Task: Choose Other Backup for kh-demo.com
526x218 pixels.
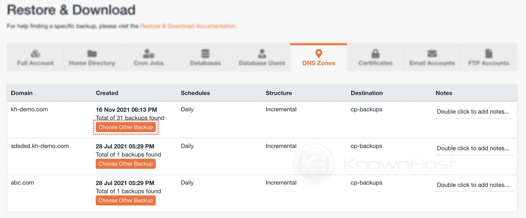Action: (x=125, y=127)
